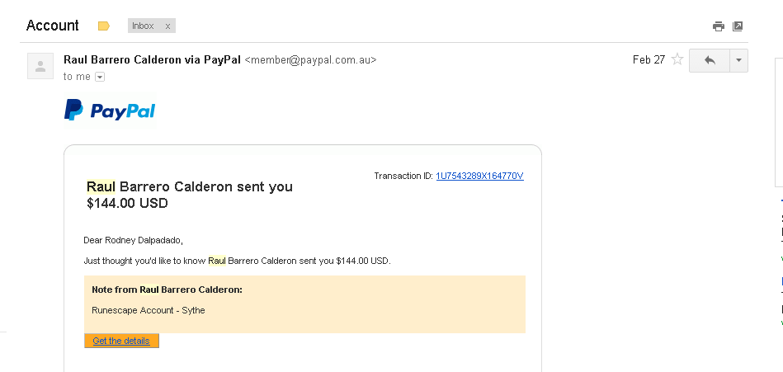
Task: Click the yellow importance marker label
Action: (104, 26)
